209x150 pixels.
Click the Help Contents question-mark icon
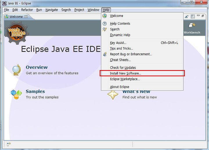coord(105,23)
